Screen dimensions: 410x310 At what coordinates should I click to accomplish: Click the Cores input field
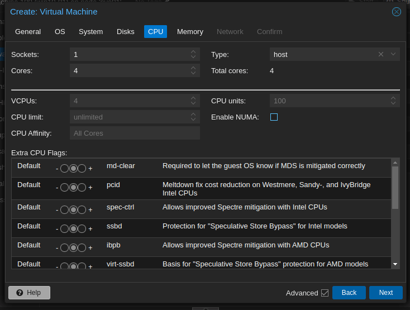[x=128, y=71]
